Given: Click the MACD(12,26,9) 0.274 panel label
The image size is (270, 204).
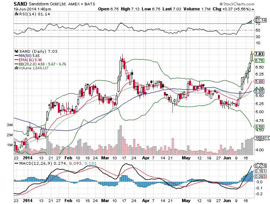Looking at the screenshot, I should (42, 164).
